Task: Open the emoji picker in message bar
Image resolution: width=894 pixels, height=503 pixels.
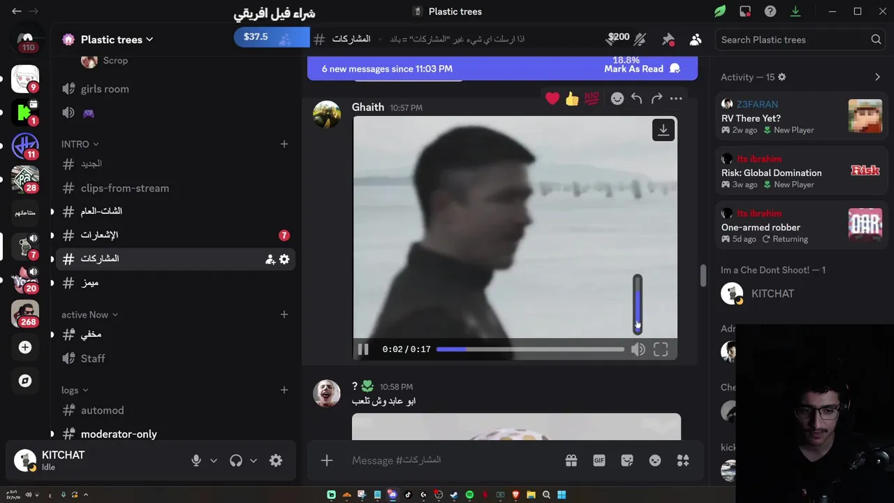Action: [655, 460]
